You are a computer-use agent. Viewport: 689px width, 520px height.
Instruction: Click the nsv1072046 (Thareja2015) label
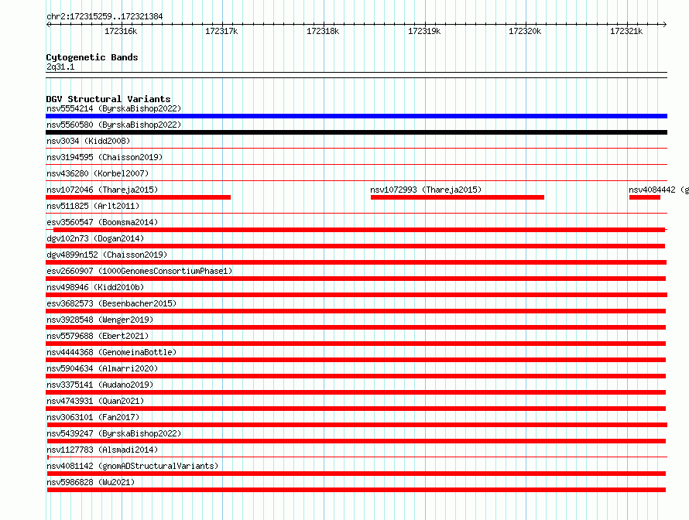(102, 190)
